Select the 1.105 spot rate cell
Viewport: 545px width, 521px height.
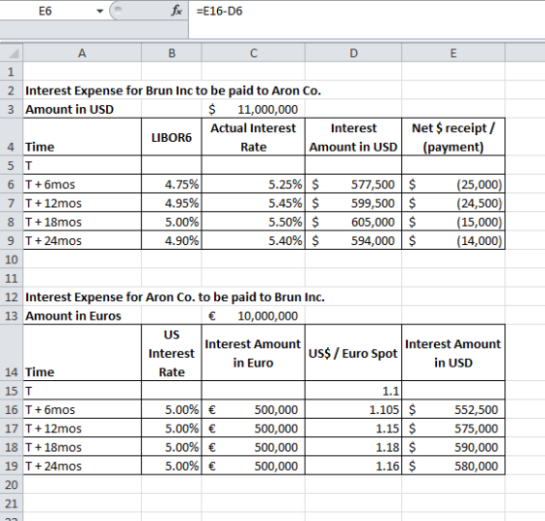(353, 409)
